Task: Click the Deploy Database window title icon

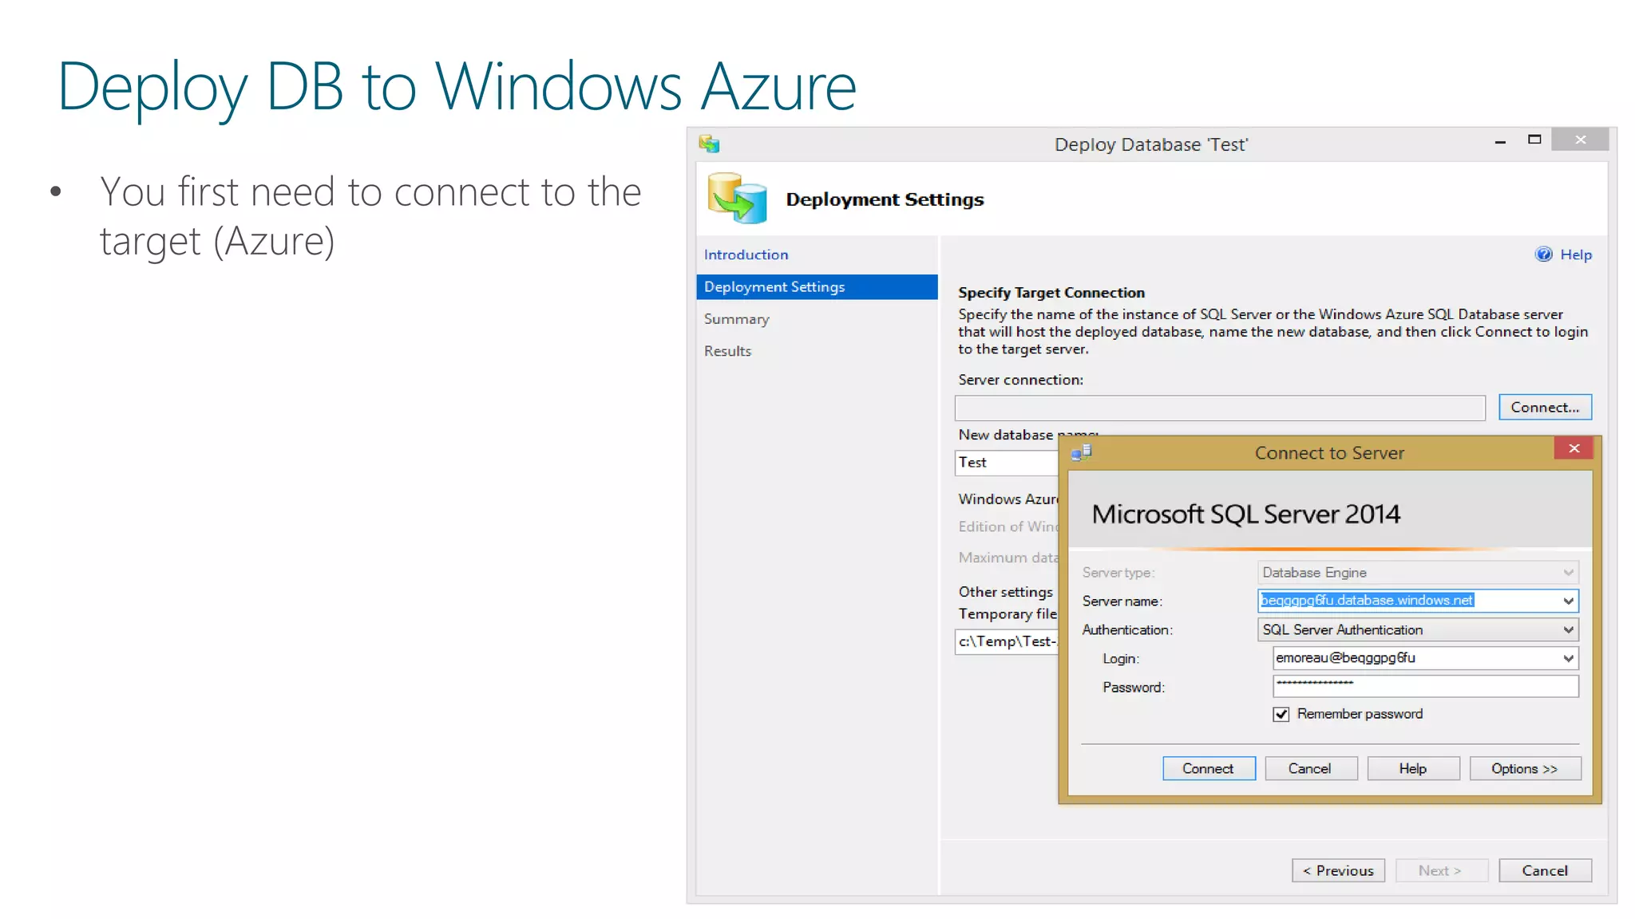Action: click(709, 144)
